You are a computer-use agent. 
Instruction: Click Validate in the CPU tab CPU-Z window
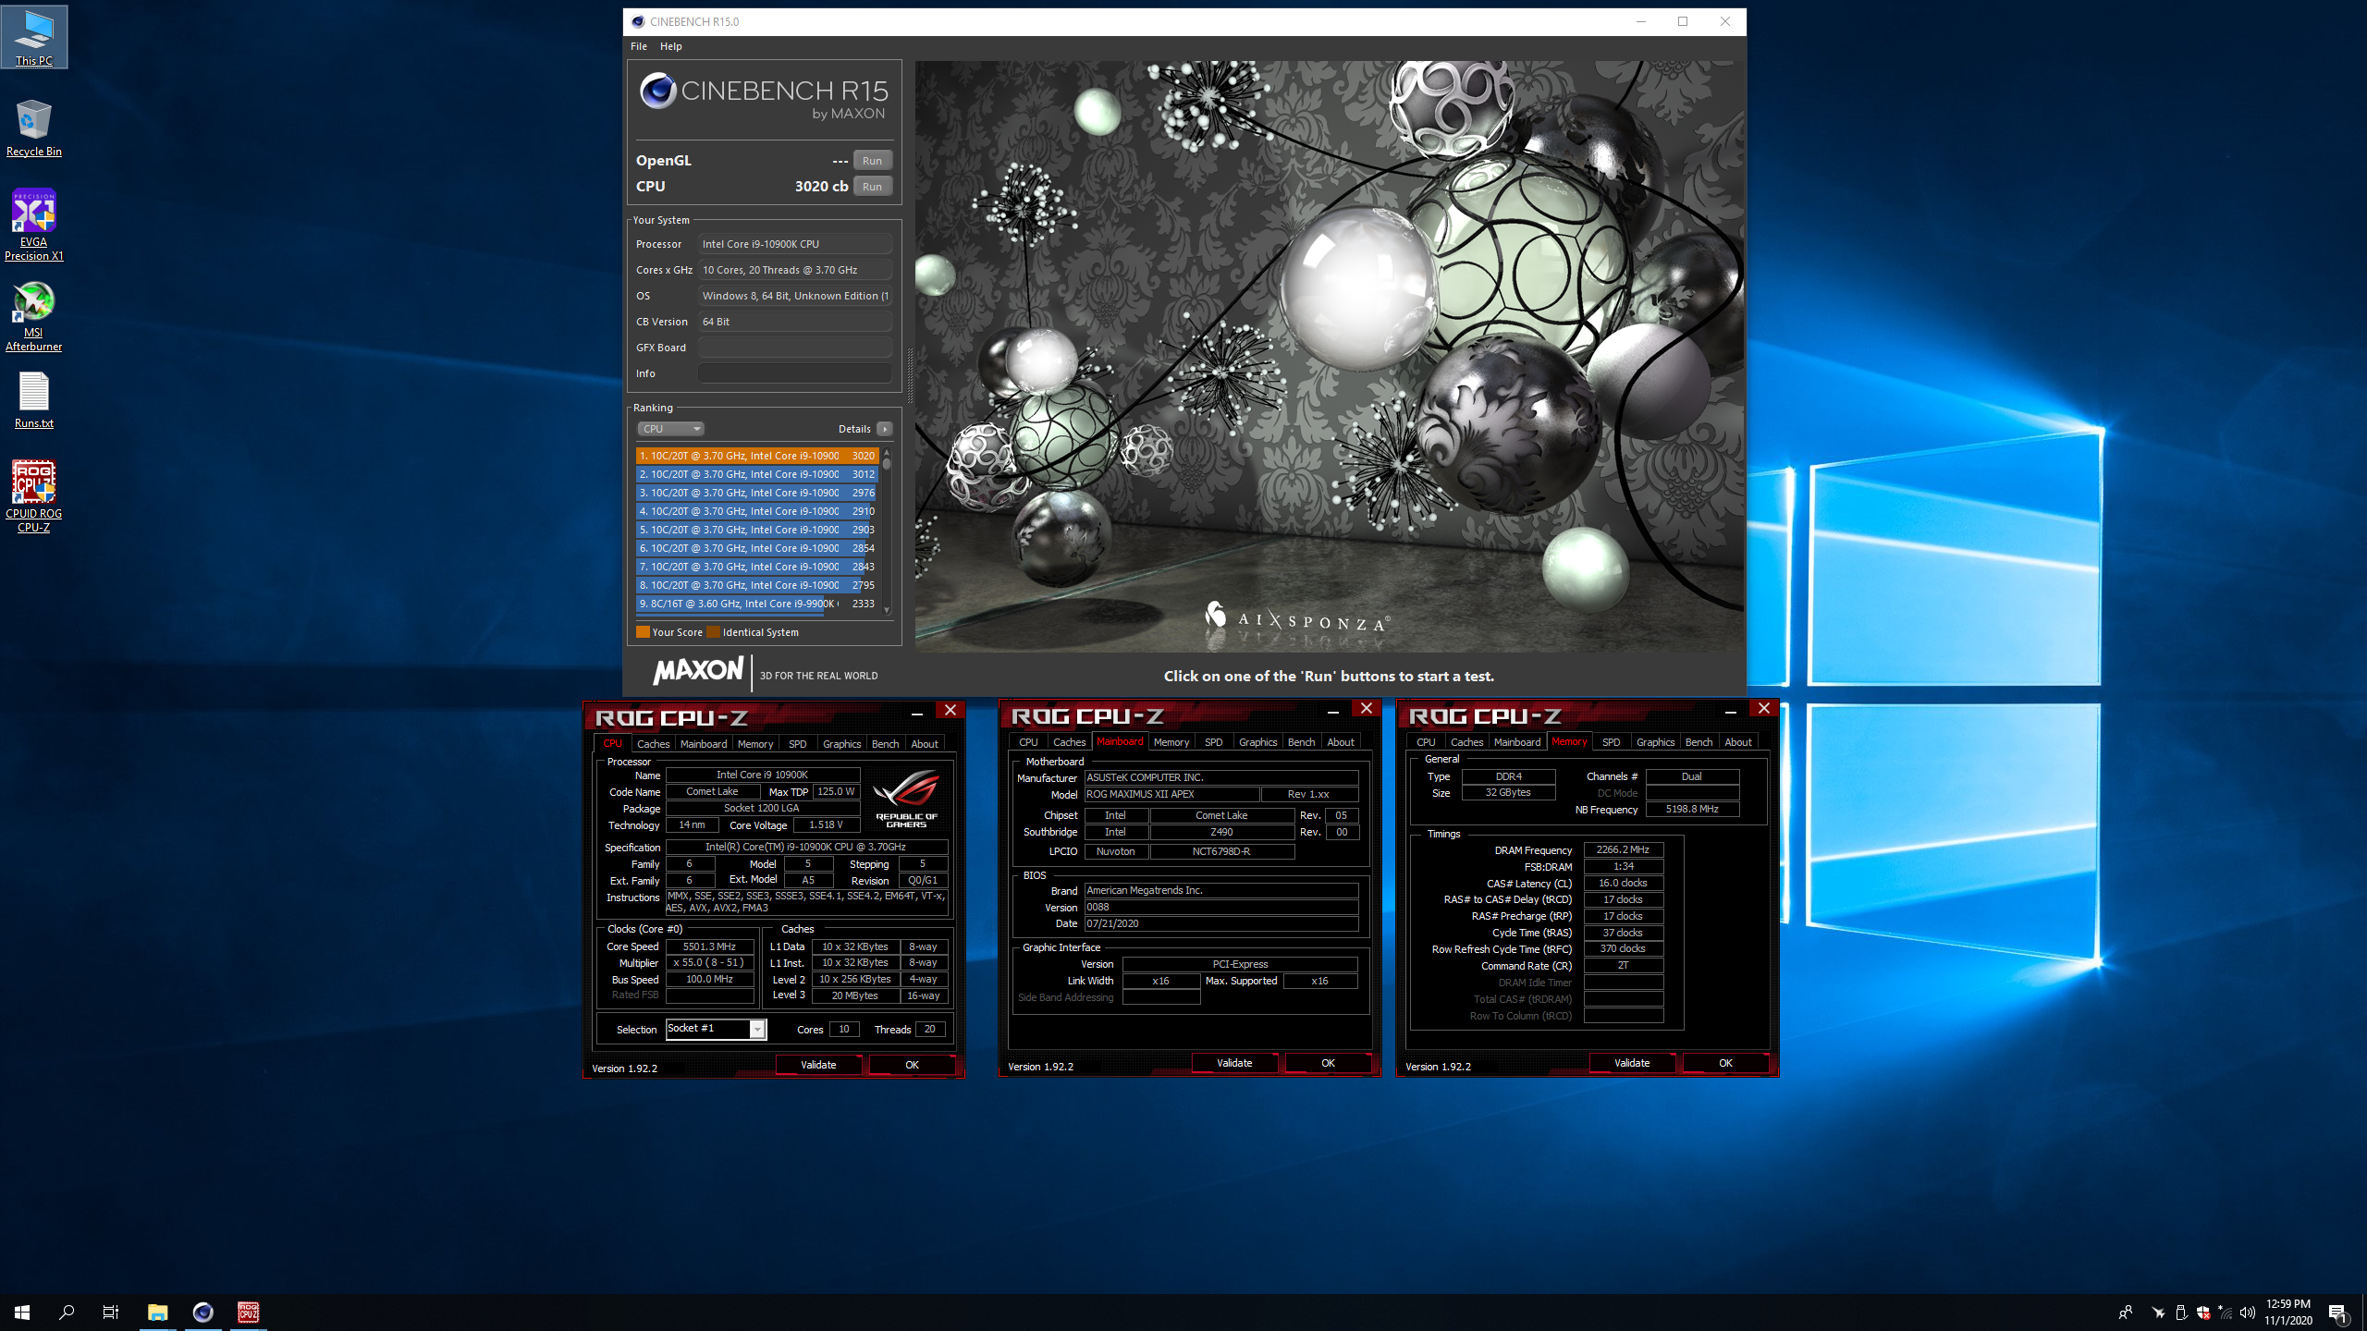(x=818, y=1065)
